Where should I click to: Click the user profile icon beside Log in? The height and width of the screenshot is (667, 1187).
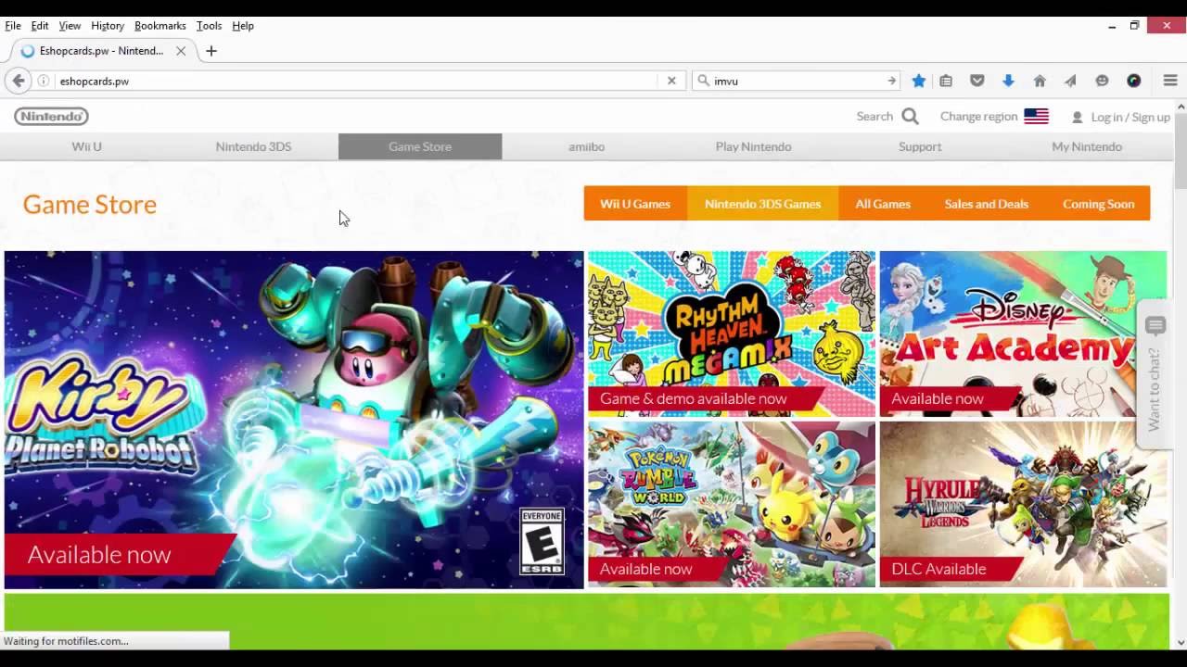coord(1077,118)
